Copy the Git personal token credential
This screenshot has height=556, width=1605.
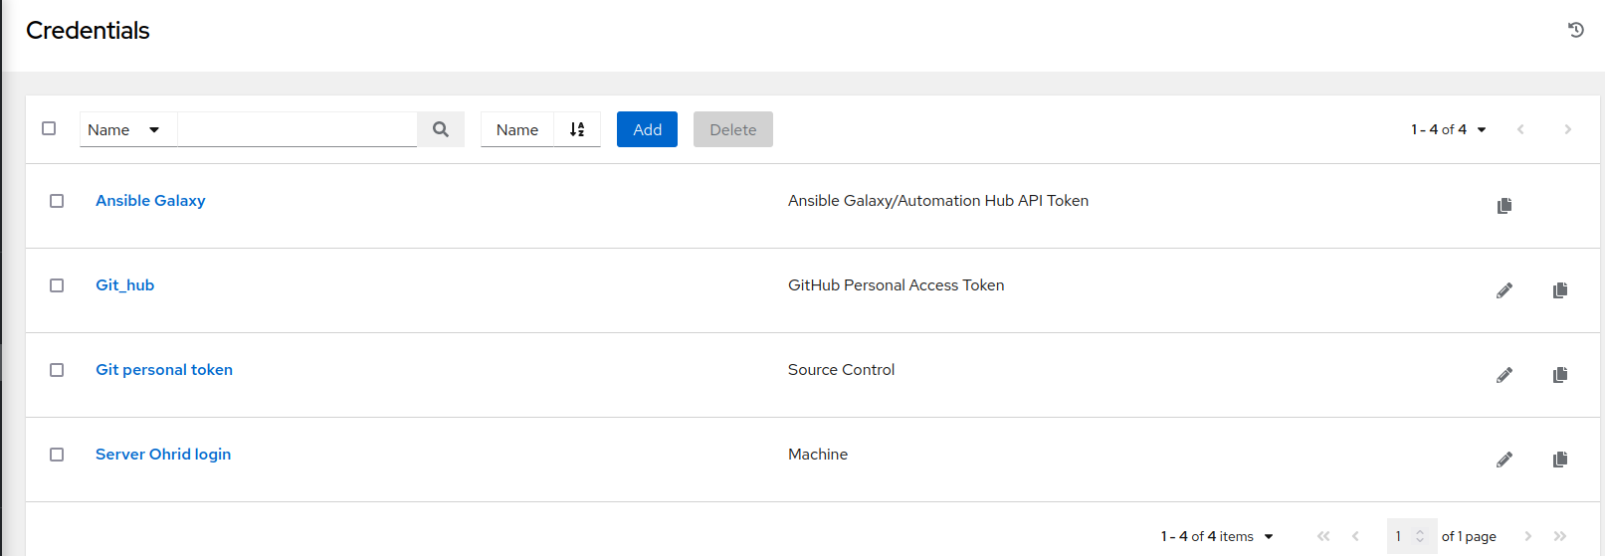[1560, 375]
